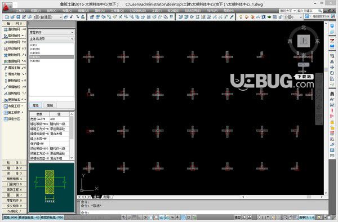Open the 主体后浇带 subtype dropdown
The height and width of the screenshot is (222, 338).
click(51, 39)
